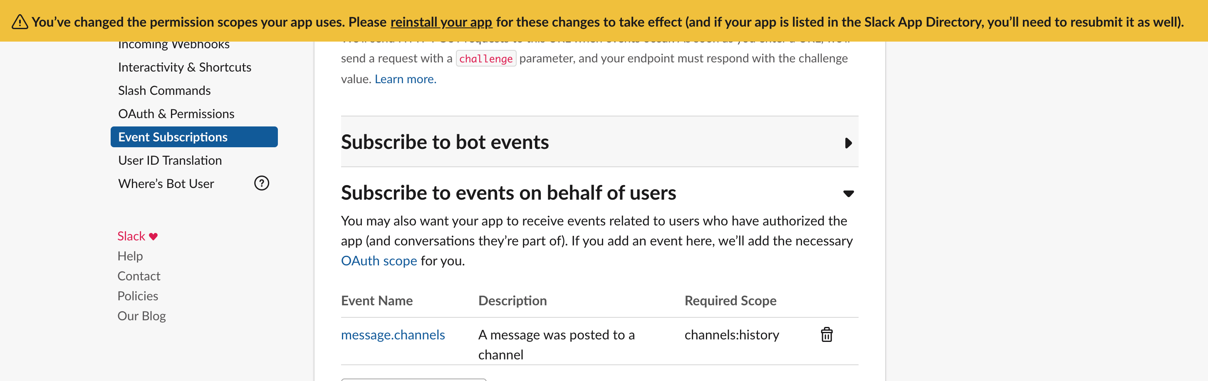Screen dimensions: 1208x381
Task: Open the Contact footer link
Action: pyautogui.click(x=139, y=276)
